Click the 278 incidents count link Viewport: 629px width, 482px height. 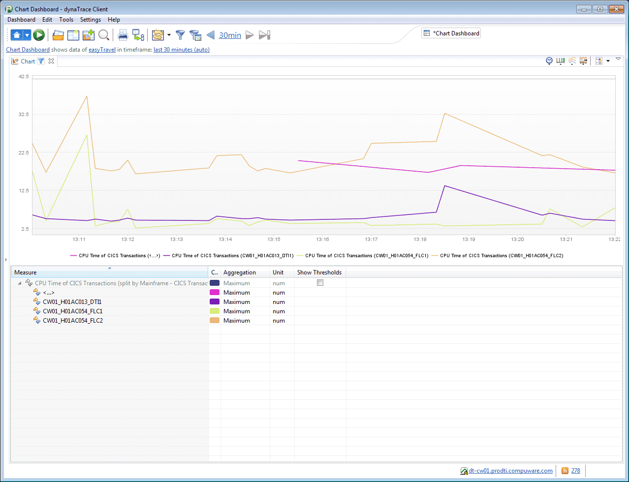tap(575, 471)
